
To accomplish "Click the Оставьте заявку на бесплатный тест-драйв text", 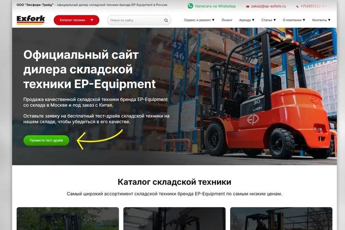I will point(97,119).
